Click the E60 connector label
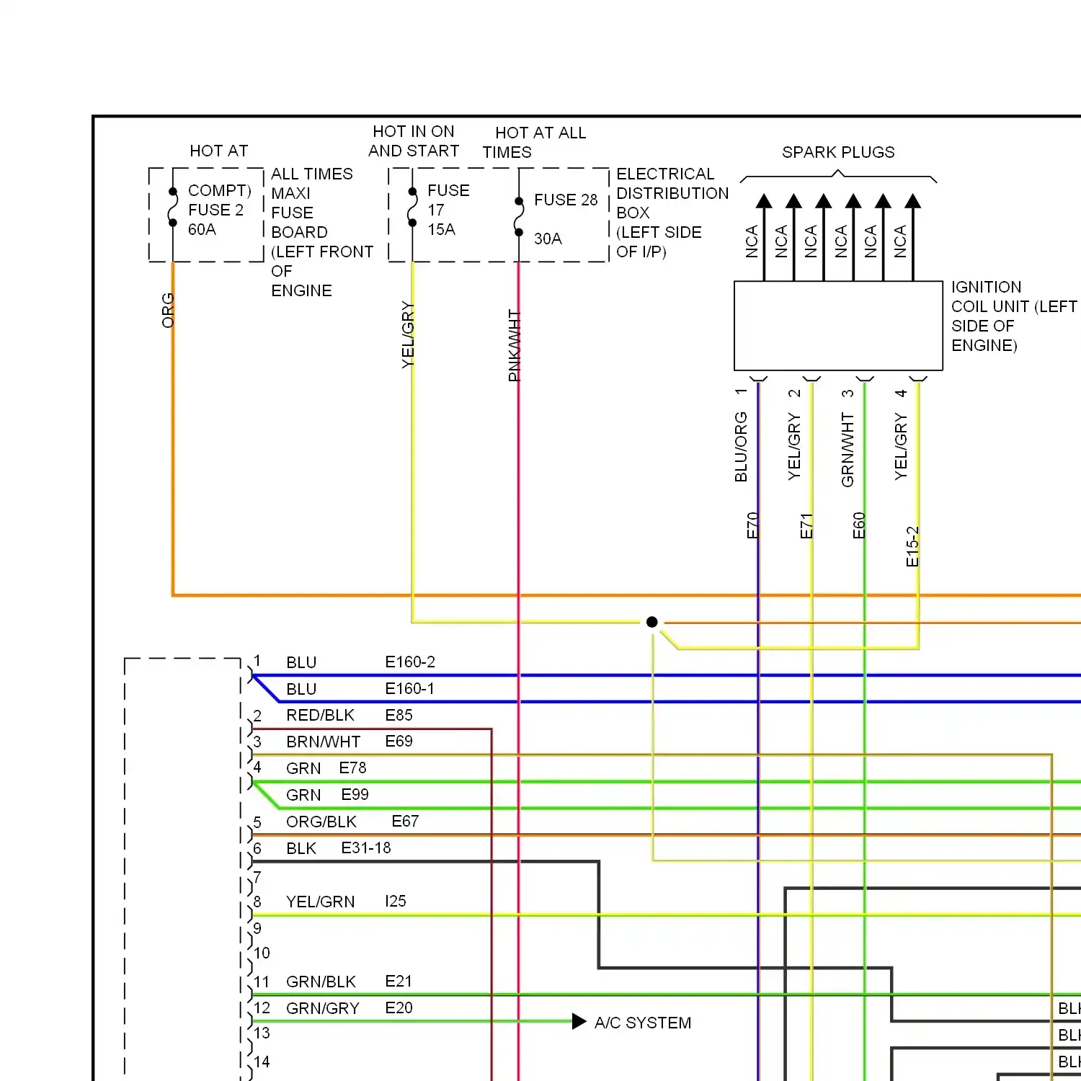 (859, 525)
